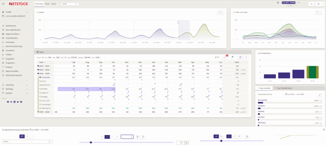This screenshot has height=146, width=326.
Task: Go to Report builder in the sidebar
Action: (x=12, y=71)
